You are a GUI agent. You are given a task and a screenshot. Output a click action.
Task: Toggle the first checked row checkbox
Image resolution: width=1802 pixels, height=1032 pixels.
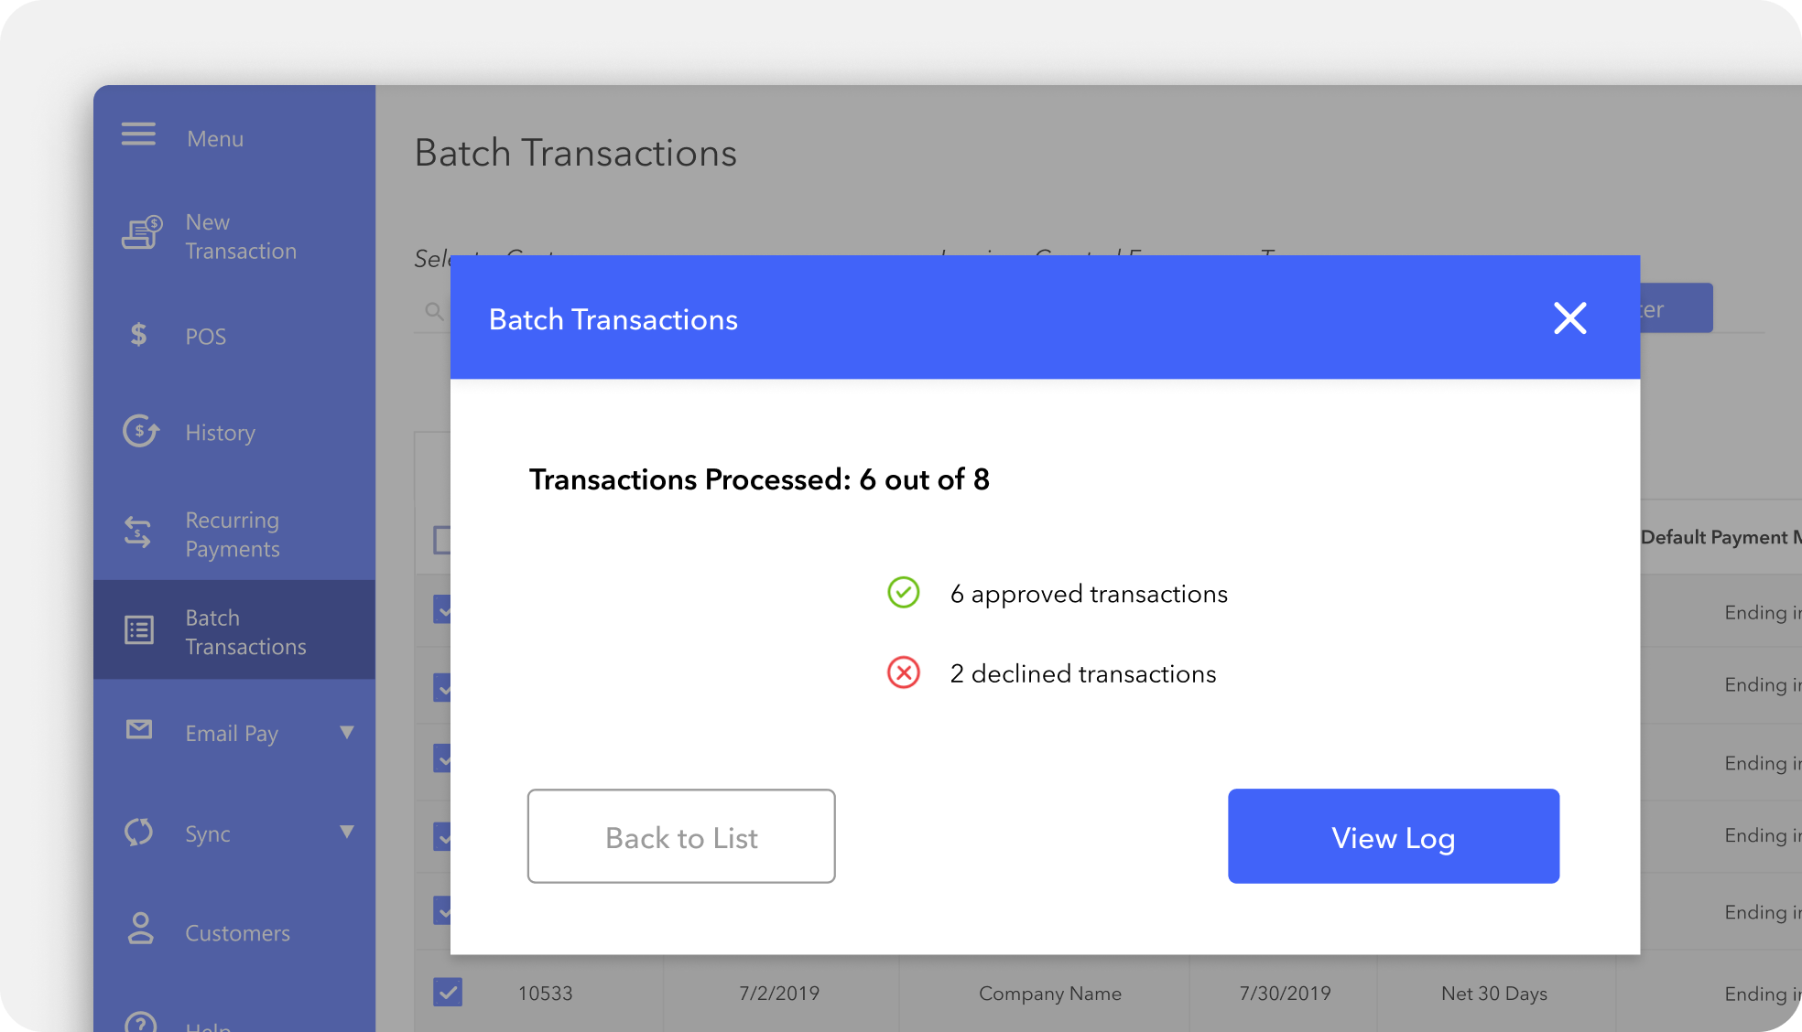pyautogui.click(x=441, y=609)
